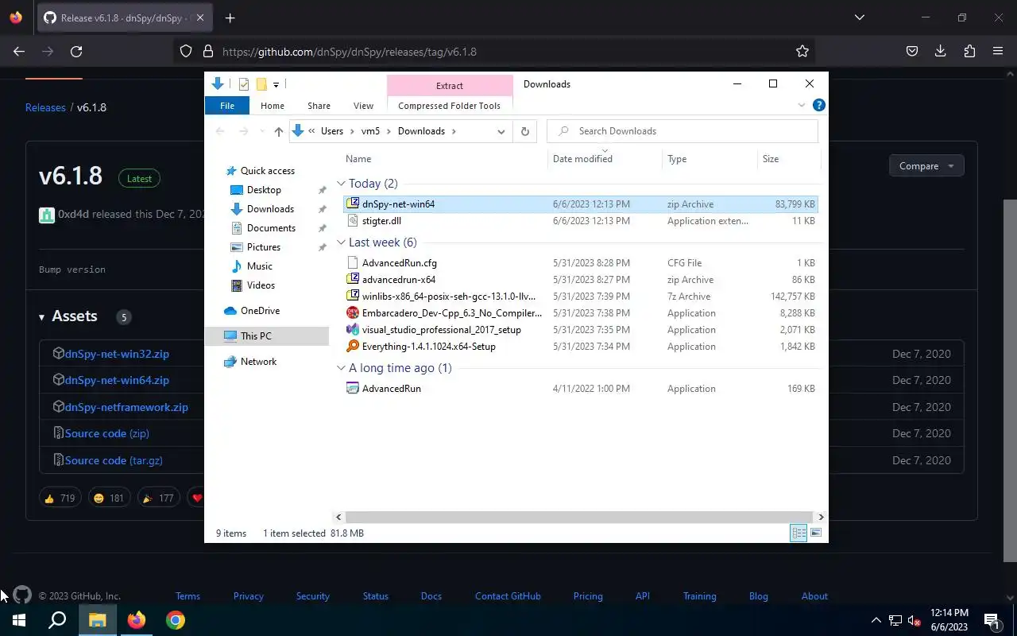Open taskbar search magnifier

coord(57,620)
